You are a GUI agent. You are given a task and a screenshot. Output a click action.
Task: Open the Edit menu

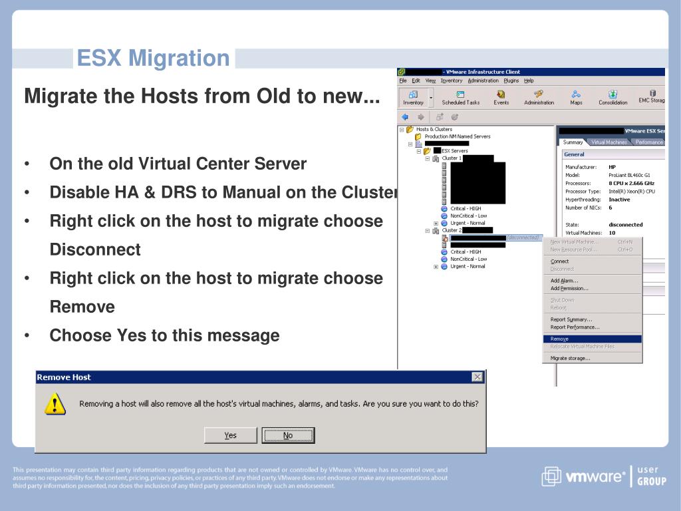[416, 81]
